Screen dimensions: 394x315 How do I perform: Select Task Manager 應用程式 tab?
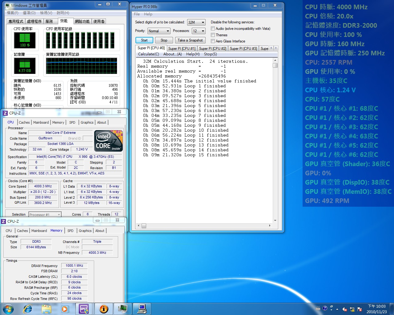pyautogui.click(x=16, y=22)
